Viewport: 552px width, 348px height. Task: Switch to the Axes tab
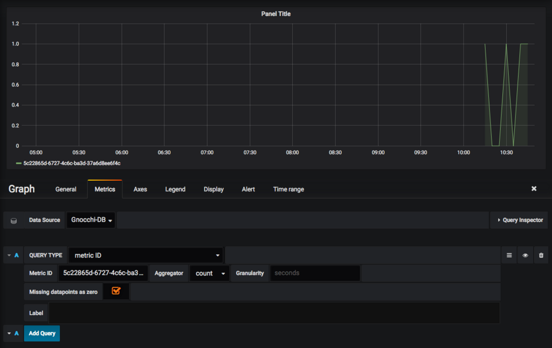(x=140, y=189)
